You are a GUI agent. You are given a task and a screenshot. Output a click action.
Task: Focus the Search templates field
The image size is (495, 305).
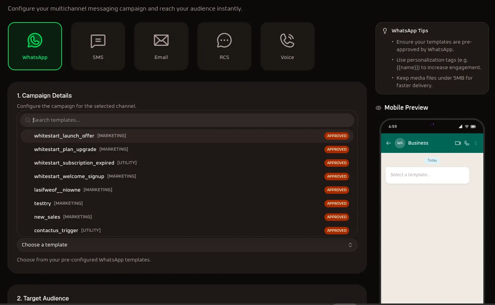[187, 120]
